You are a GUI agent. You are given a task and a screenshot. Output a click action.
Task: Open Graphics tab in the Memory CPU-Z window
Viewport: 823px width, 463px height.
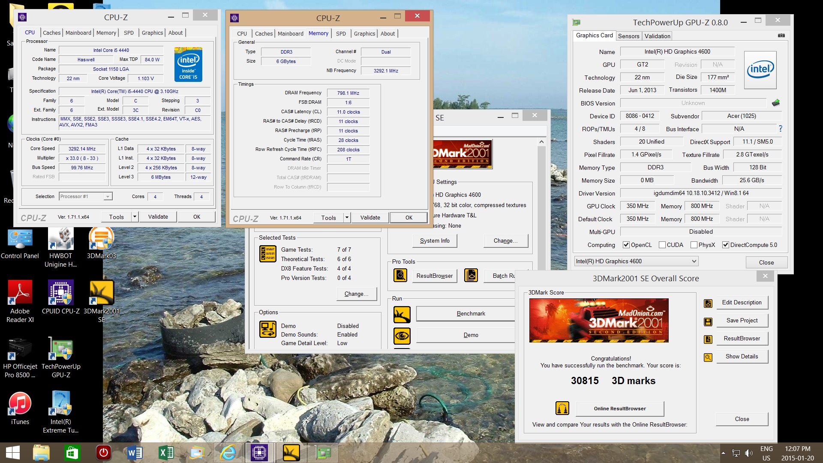click(x=365, y=33)
